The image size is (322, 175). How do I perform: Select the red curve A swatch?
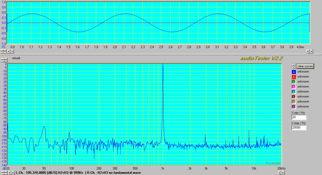pos(294,77)
